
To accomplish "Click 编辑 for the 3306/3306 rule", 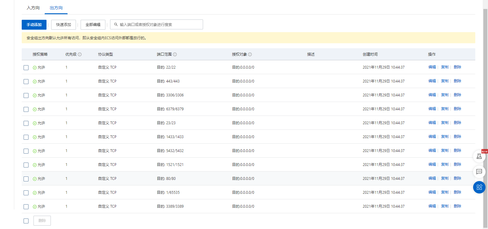I will [432, 95].
